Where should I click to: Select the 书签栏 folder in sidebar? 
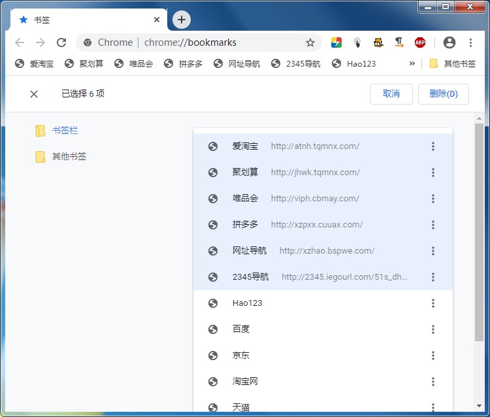click(57, 131)
